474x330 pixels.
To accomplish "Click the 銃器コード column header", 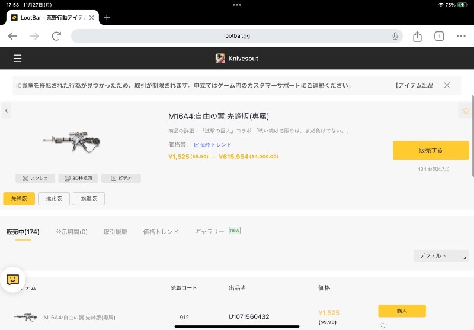I will coord(184,288).
